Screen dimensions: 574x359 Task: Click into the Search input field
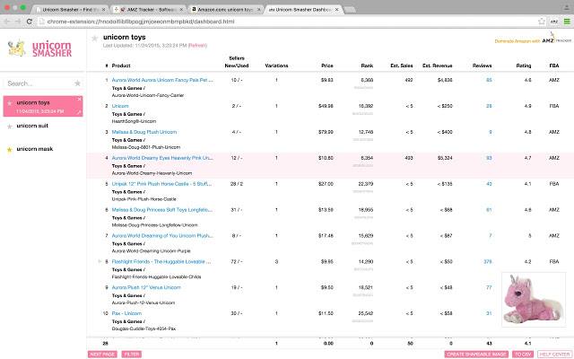[x=38, y=83]
